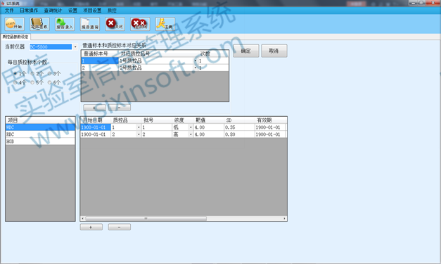Select RBC in the 项目 list
Image resolution: width=441 pixels, height=264 pixels.
pyautogui.click(x=40, y=134)
